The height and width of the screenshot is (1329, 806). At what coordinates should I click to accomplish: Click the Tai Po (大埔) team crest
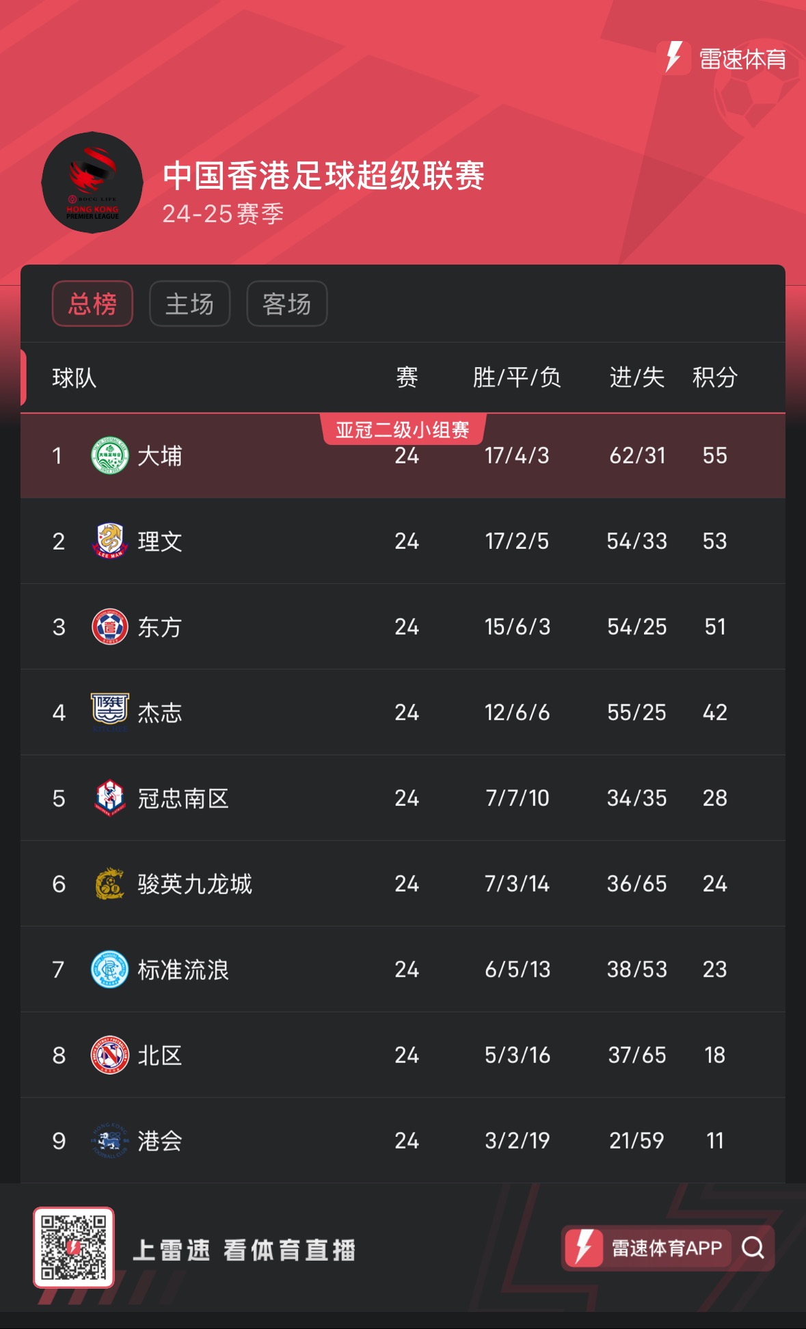[109, 455]
